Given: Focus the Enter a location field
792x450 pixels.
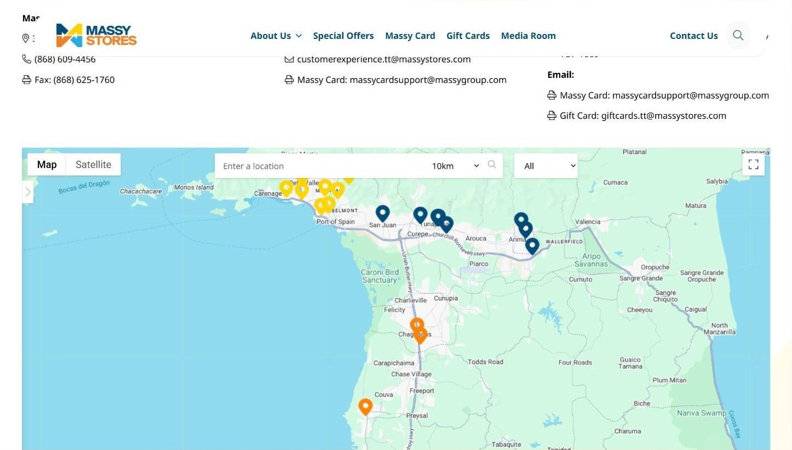Looking at the screenshot, I should coord(320,166).
